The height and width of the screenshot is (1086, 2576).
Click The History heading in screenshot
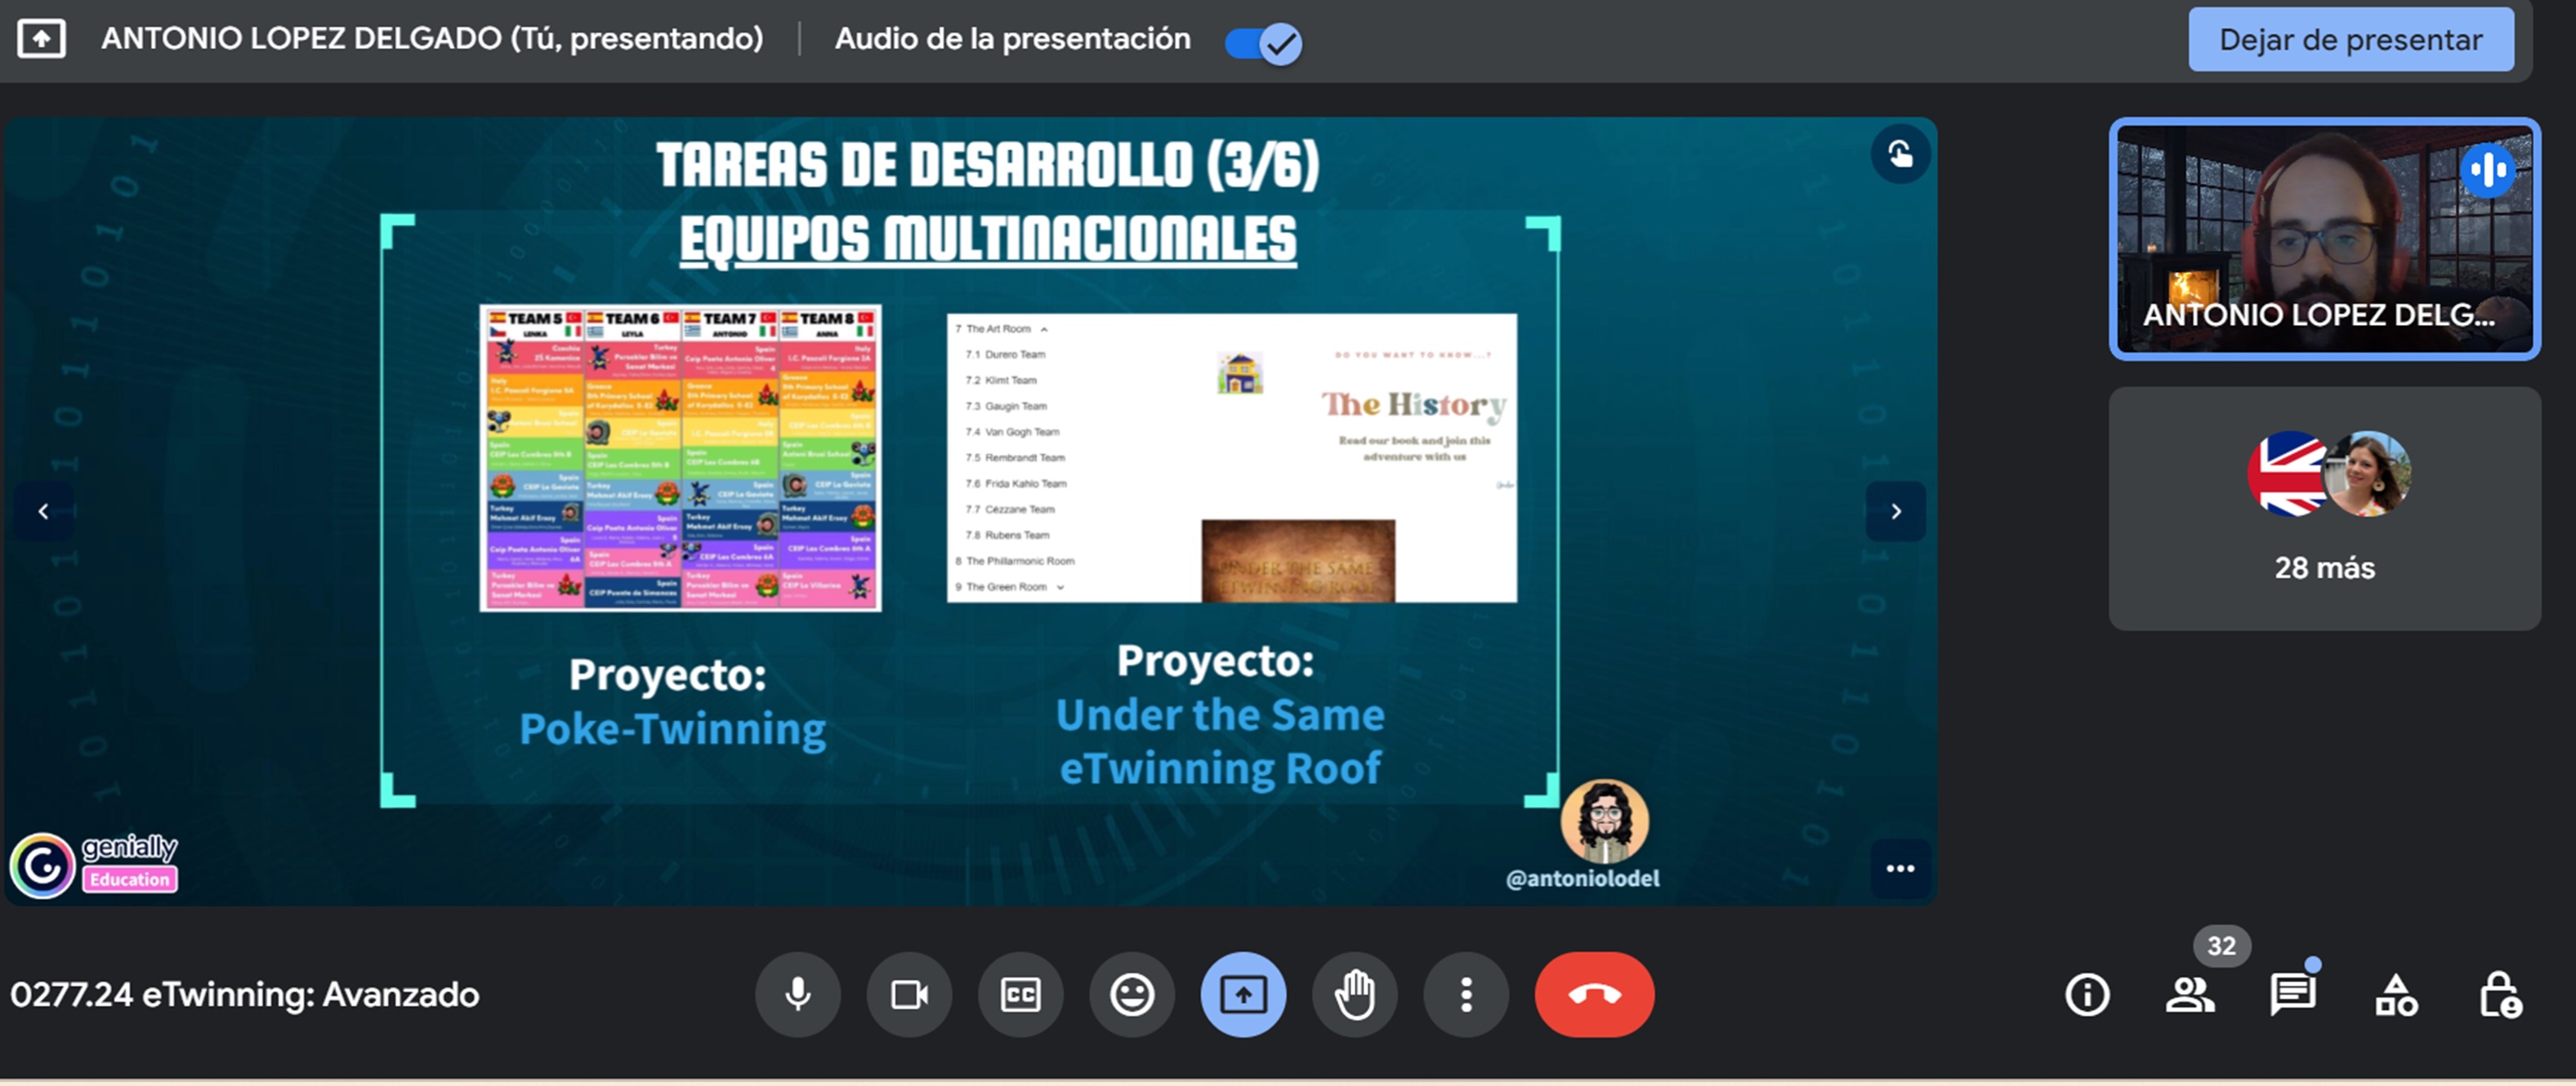pyautogui.click(x=1413, y=405)
